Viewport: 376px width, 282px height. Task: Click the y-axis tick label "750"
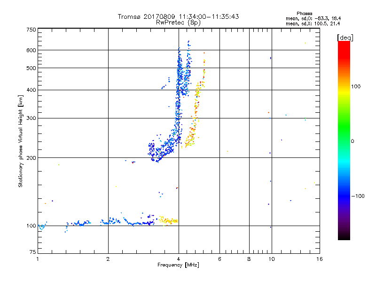point(31,30)
